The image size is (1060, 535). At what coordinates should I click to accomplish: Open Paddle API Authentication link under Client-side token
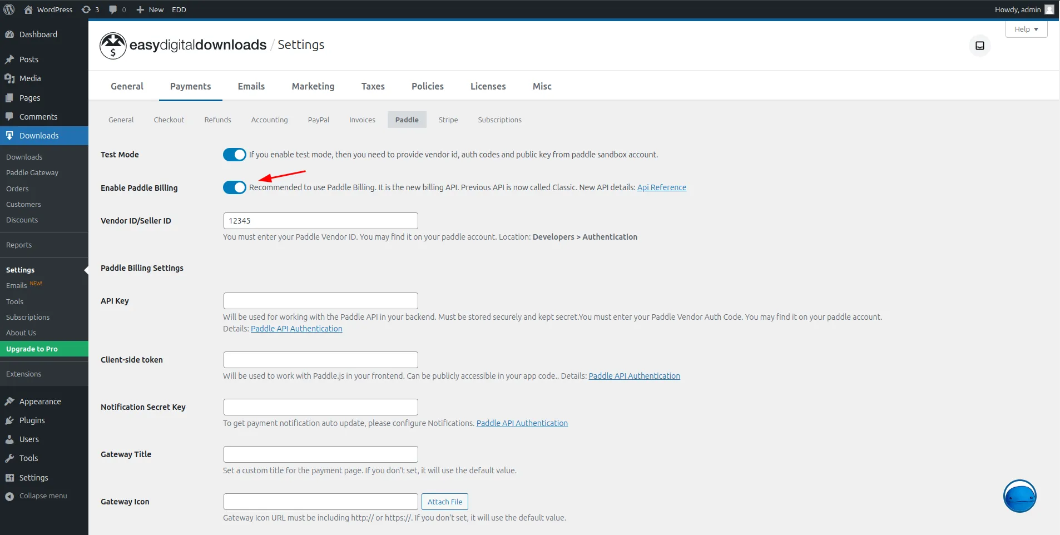[x=635, y=376]
